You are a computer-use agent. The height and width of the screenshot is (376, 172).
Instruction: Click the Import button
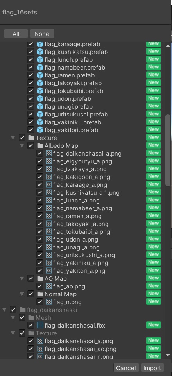(x=152, y=368)
